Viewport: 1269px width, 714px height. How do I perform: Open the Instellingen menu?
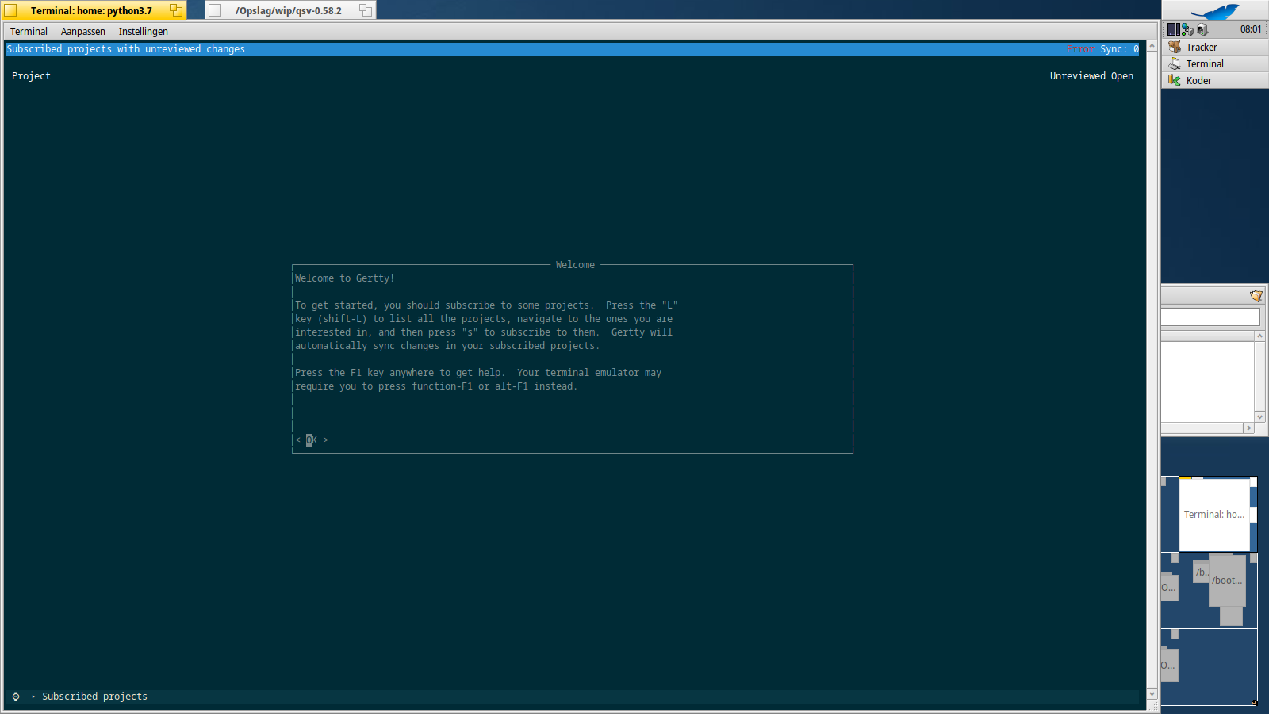(144, 32)
